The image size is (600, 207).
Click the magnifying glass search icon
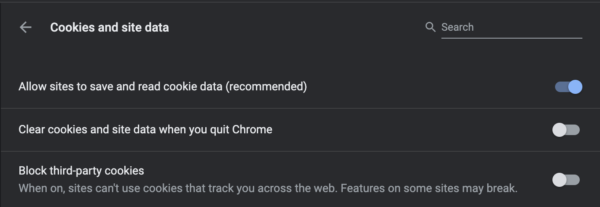430,27
